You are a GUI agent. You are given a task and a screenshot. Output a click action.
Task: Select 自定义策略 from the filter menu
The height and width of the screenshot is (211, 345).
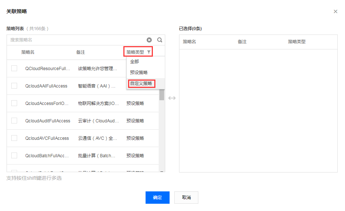pos(141,84)
